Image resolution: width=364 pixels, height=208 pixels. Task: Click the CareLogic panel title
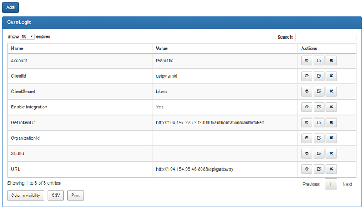tap(19, 22)
